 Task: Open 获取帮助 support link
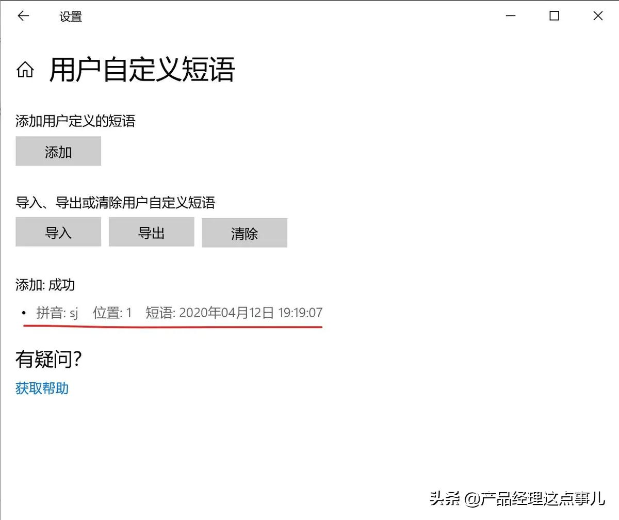pyautogui.click(x=41, y=389)
